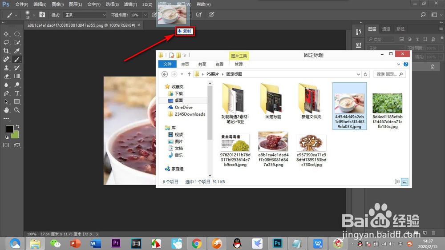Open the 图像(I) menu
This screenshot has height=250, width=445.
click(58, 4)
